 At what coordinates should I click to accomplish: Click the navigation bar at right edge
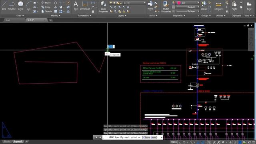[x=251, y=40]
